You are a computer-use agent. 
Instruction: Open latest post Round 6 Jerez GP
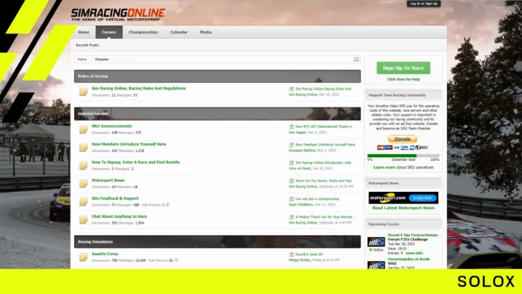click(x=309, y=254)
